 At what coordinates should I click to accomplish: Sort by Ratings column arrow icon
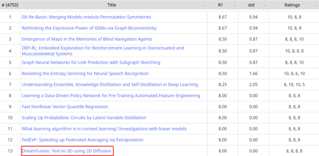pos(316,5)
